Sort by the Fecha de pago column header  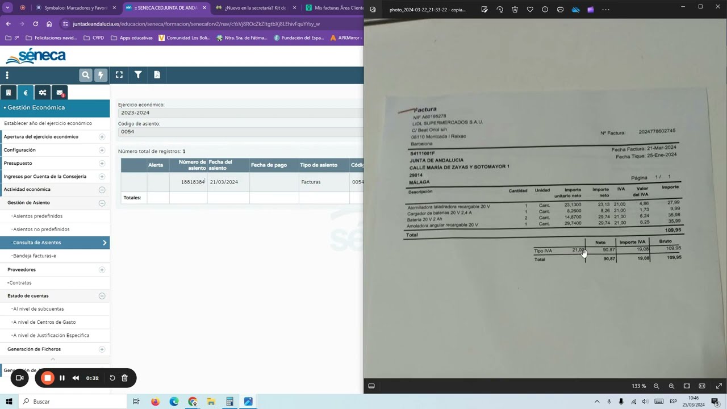269,165
